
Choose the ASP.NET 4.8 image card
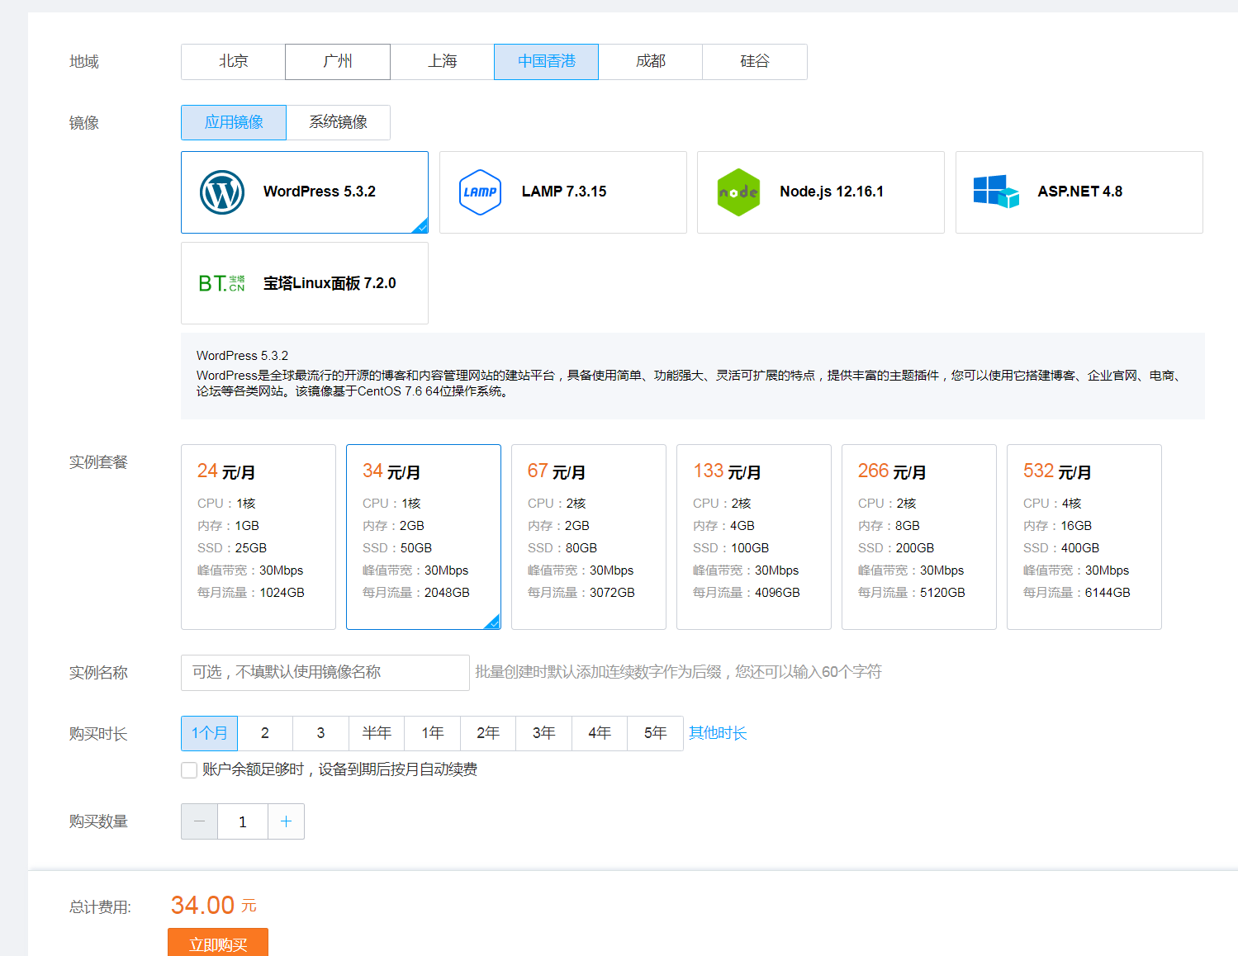pyautogui.click(x=1079, y=192)
